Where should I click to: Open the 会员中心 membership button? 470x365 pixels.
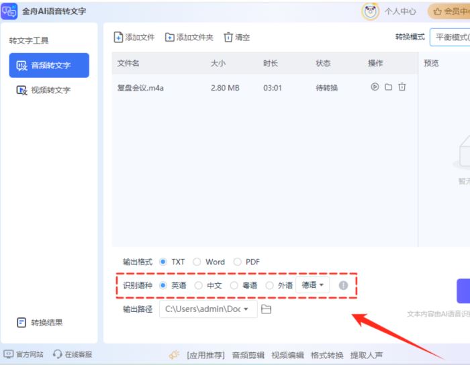[449, 11]
